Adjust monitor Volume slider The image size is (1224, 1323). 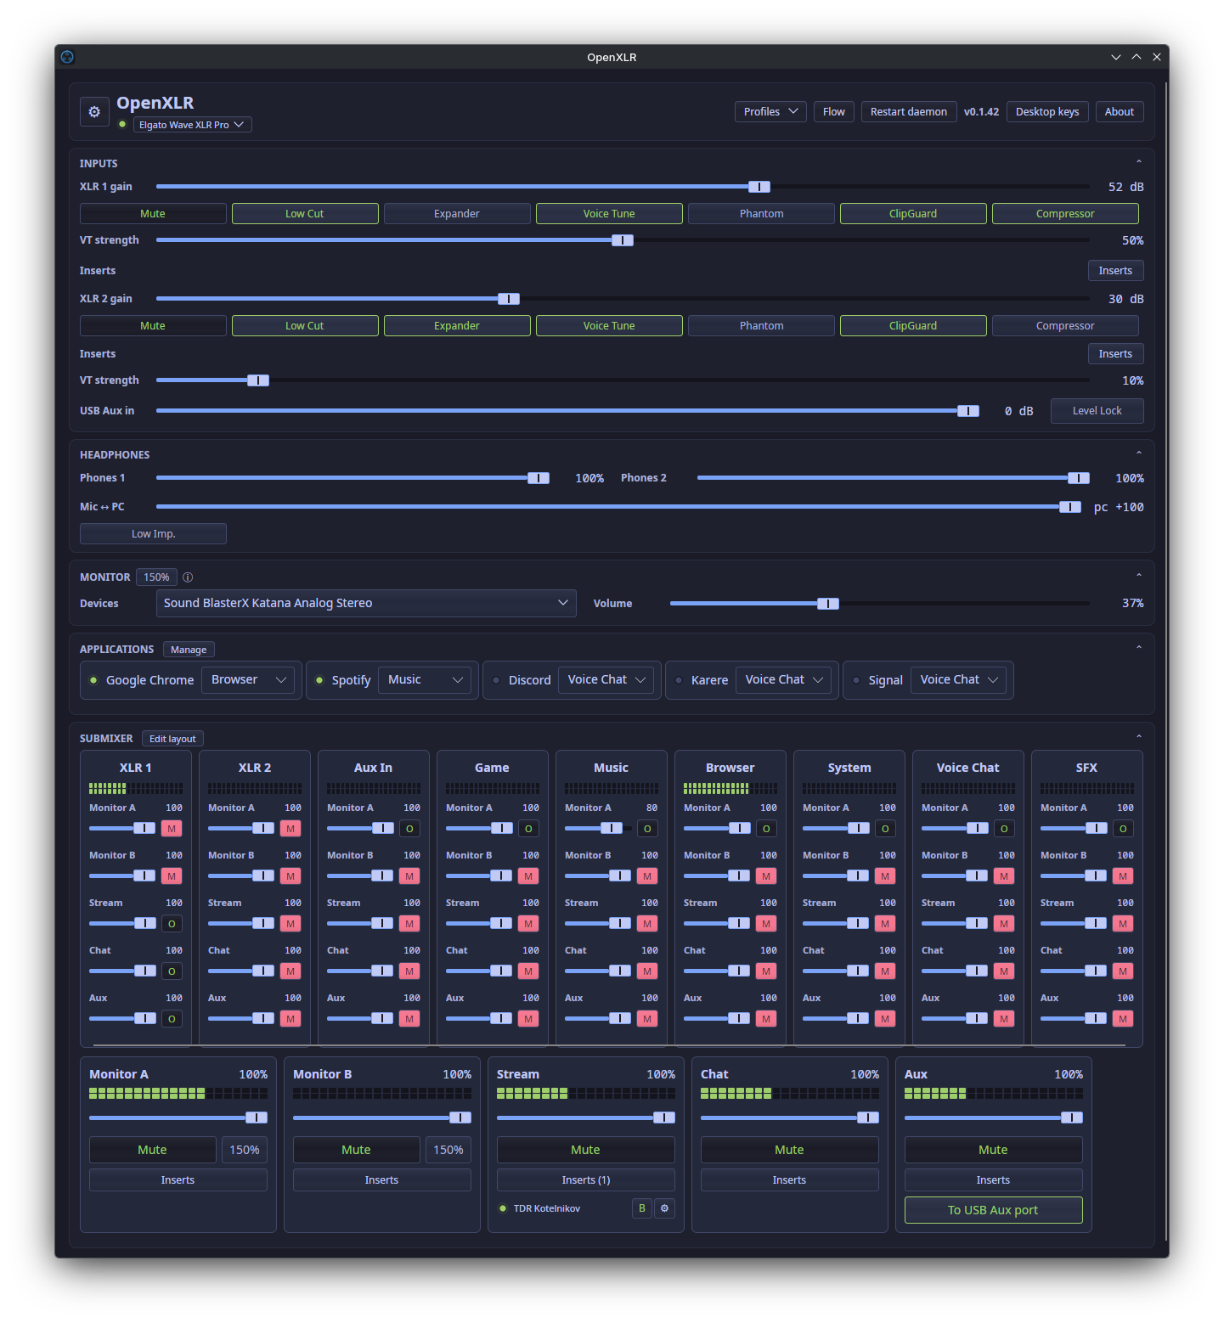pos(879,604)
